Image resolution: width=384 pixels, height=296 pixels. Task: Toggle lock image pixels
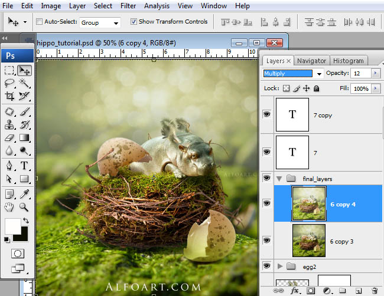tap(297, 88)
